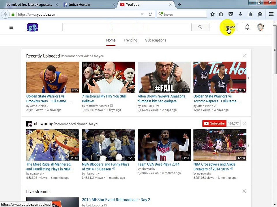The width and height of the screenshot is (277, 207).
Task: Open NBA Crossovers video thumbnail
Action: 220,145
